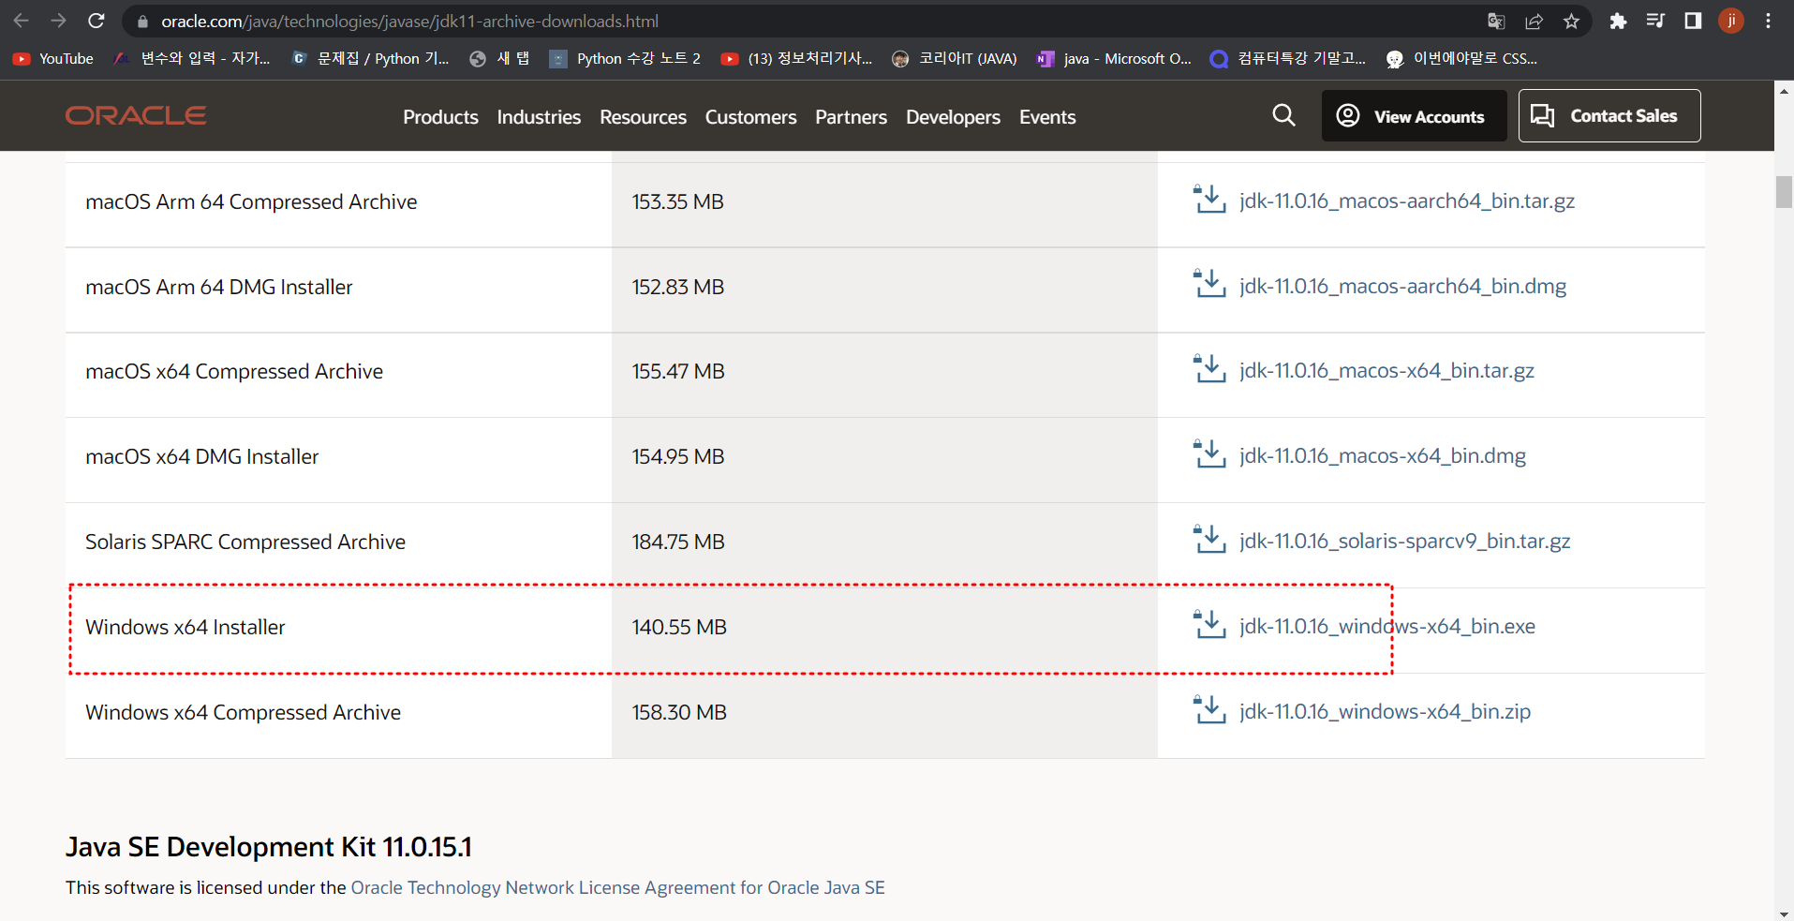Screen dimensions: 1794x921
Task: Click download icon for macos-x64_bin.dmg
Action: click(x=1209, y=454)
